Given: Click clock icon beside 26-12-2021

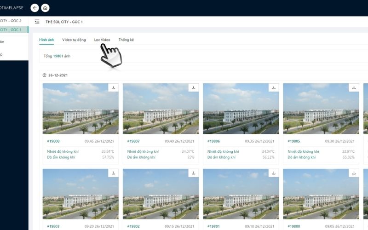Looking at the screenshot, I should point(44,75).
